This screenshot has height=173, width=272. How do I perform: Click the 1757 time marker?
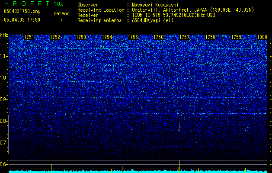click(184, 37)
